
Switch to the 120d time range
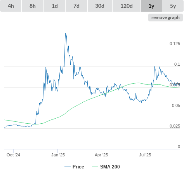(127, 6)
